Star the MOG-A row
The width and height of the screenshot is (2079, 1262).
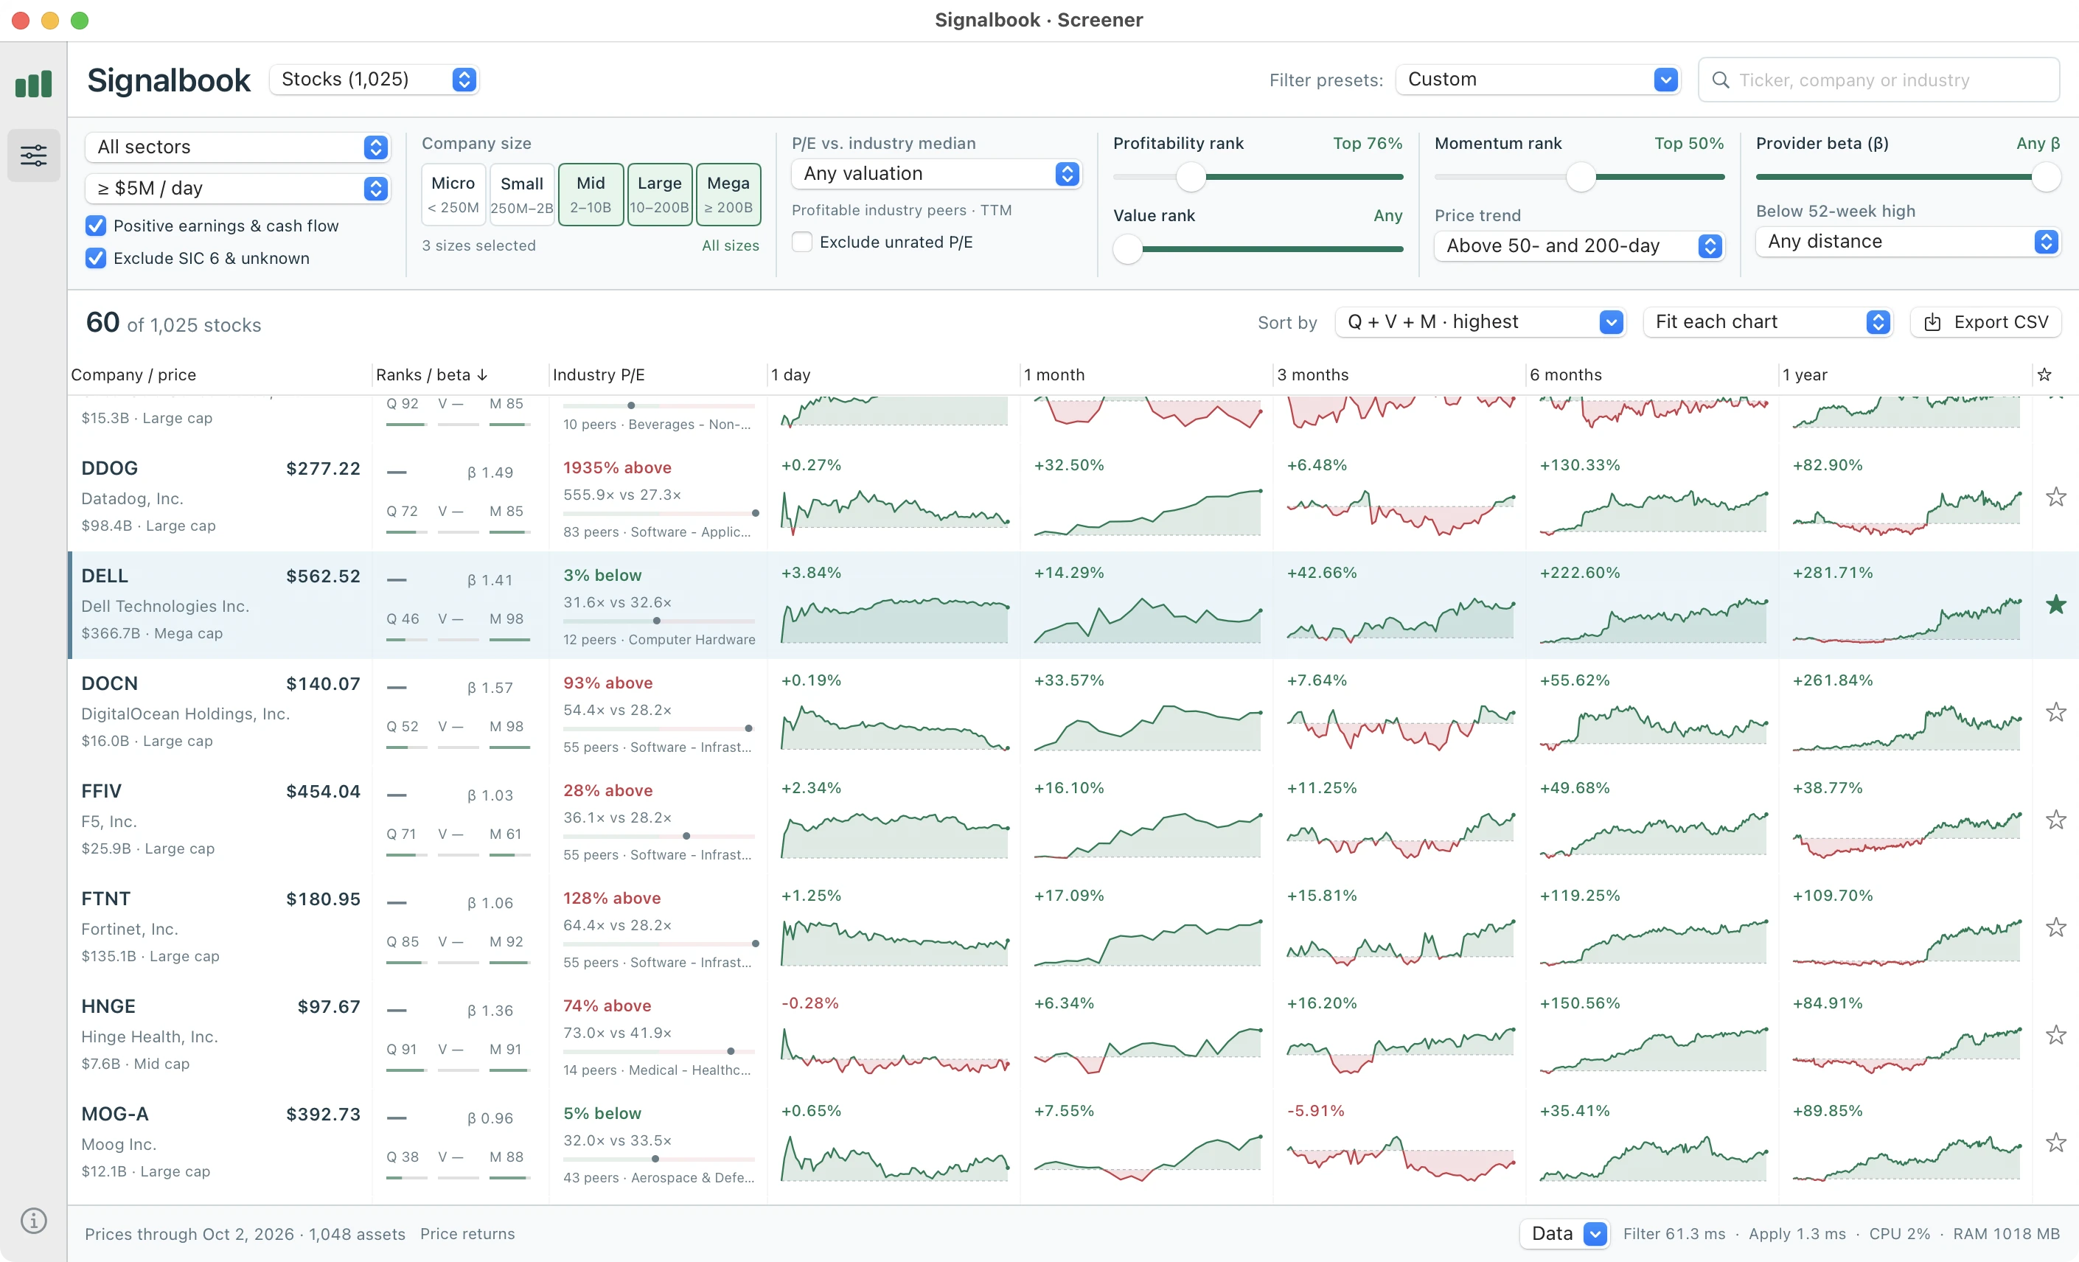coord(2055,1142)
